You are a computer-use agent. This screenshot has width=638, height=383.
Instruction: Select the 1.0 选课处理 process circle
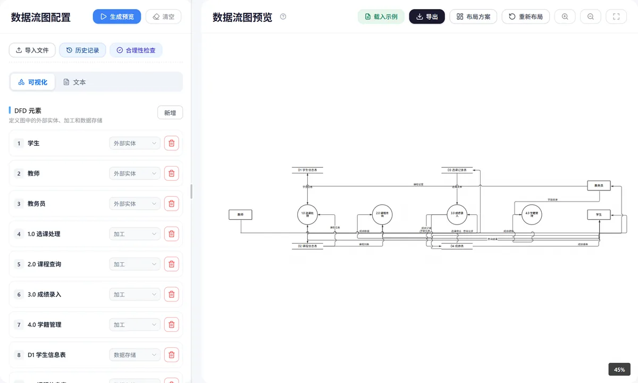click(x=307, y=214)
